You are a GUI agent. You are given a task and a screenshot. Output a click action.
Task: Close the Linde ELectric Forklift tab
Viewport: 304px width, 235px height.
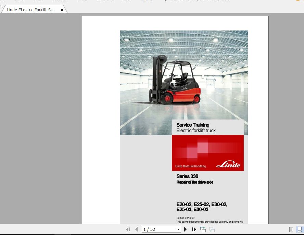[62, 10]
